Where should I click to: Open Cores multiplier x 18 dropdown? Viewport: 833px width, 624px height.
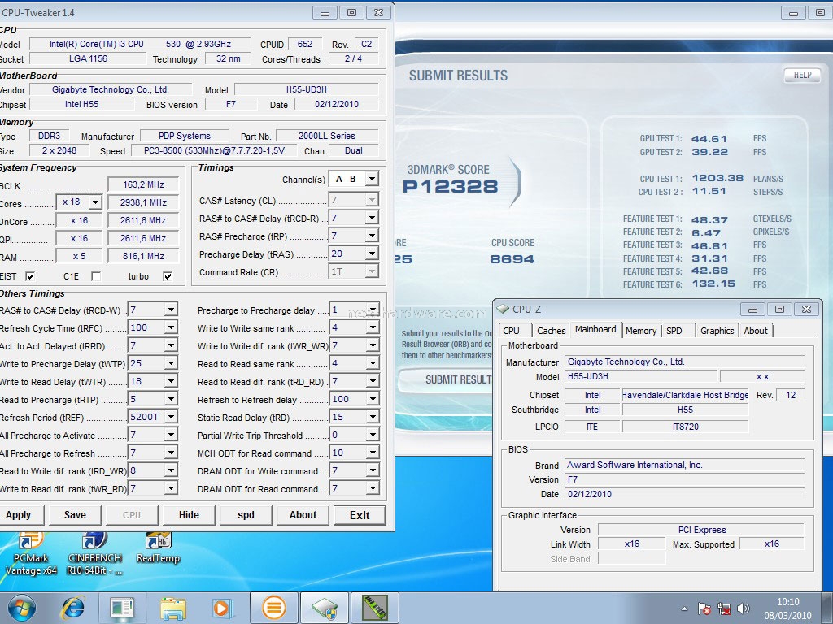coord(96,202)
